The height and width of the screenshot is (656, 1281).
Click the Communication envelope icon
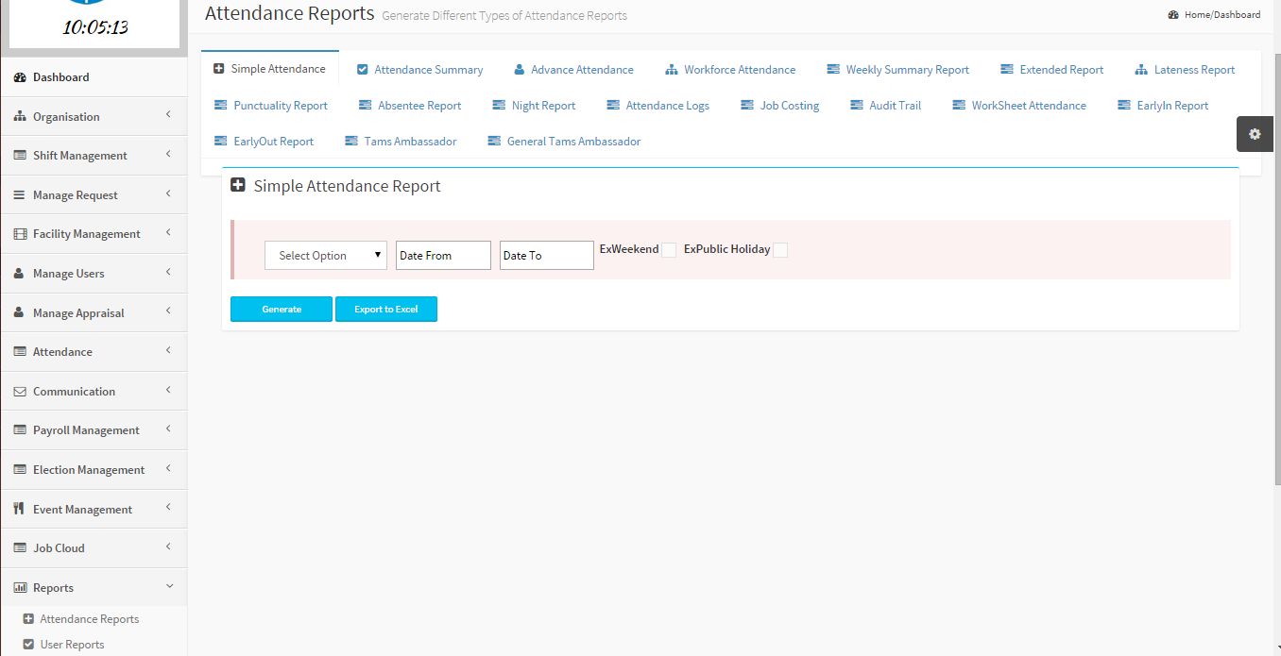[x=20, y=392]
